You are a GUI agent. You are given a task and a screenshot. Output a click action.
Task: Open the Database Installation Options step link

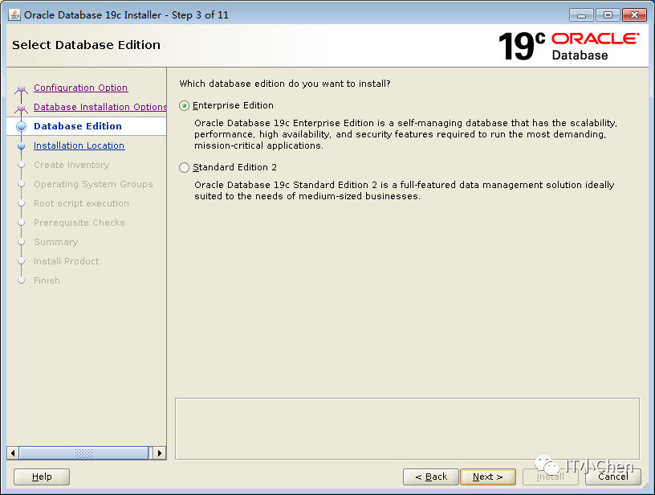tap(100, 107)
